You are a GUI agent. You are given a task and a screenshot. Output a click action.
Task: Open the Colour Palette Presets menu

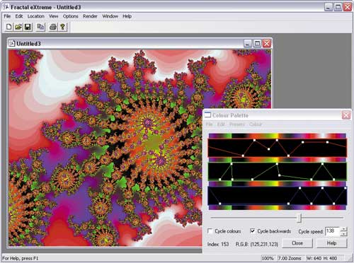click(237, 124)
